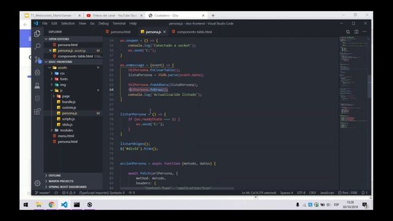393x221 pixels.
Task: Open the Help menu
Action: (133, 23)
